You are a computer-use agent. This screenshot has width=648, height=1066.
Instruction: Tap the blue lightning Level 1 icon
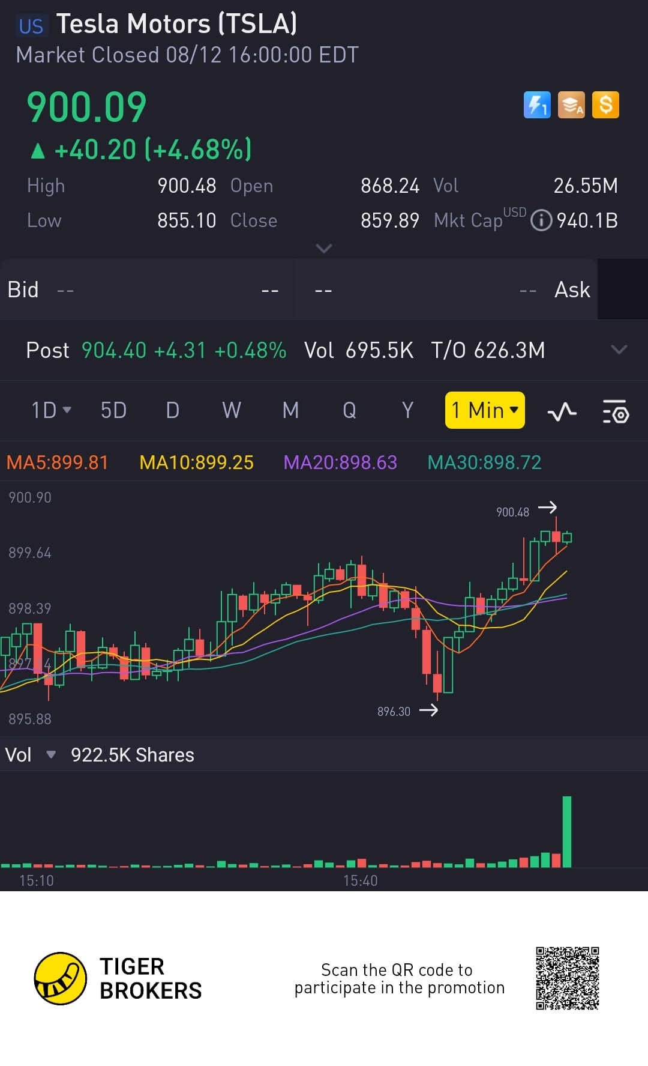point(537,105)
